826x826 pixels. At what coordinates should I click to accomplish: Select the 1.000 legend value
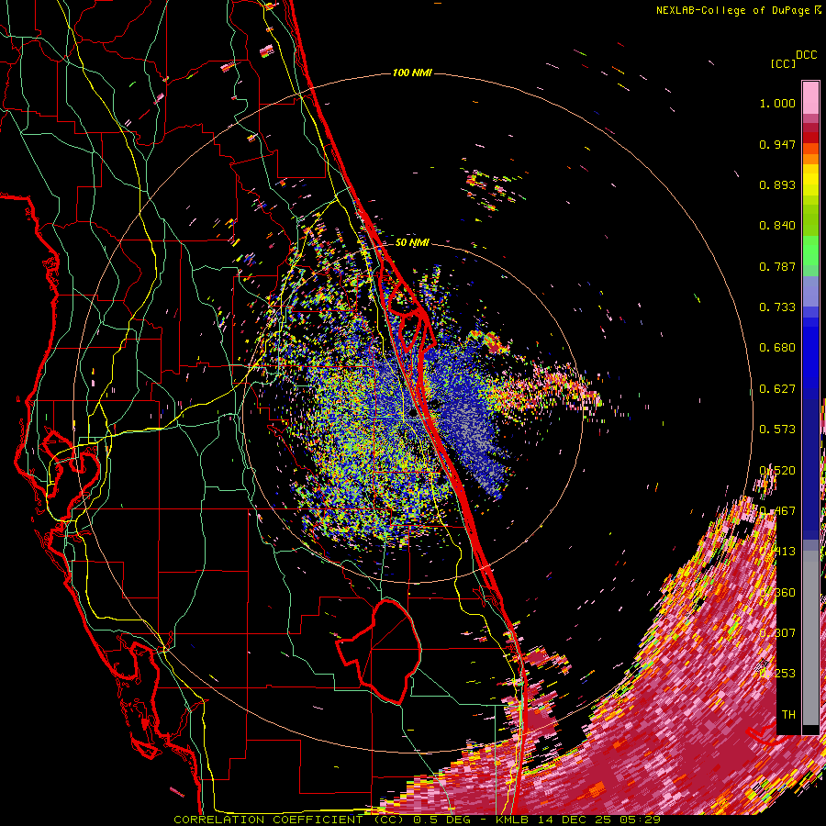(x=777, y=103)
